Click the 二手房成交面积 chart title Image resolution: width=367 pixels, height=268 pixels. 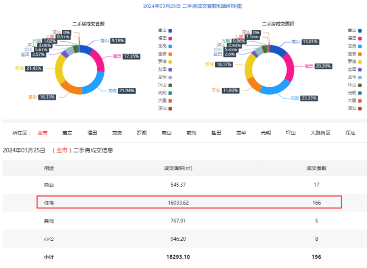[278, 23]
